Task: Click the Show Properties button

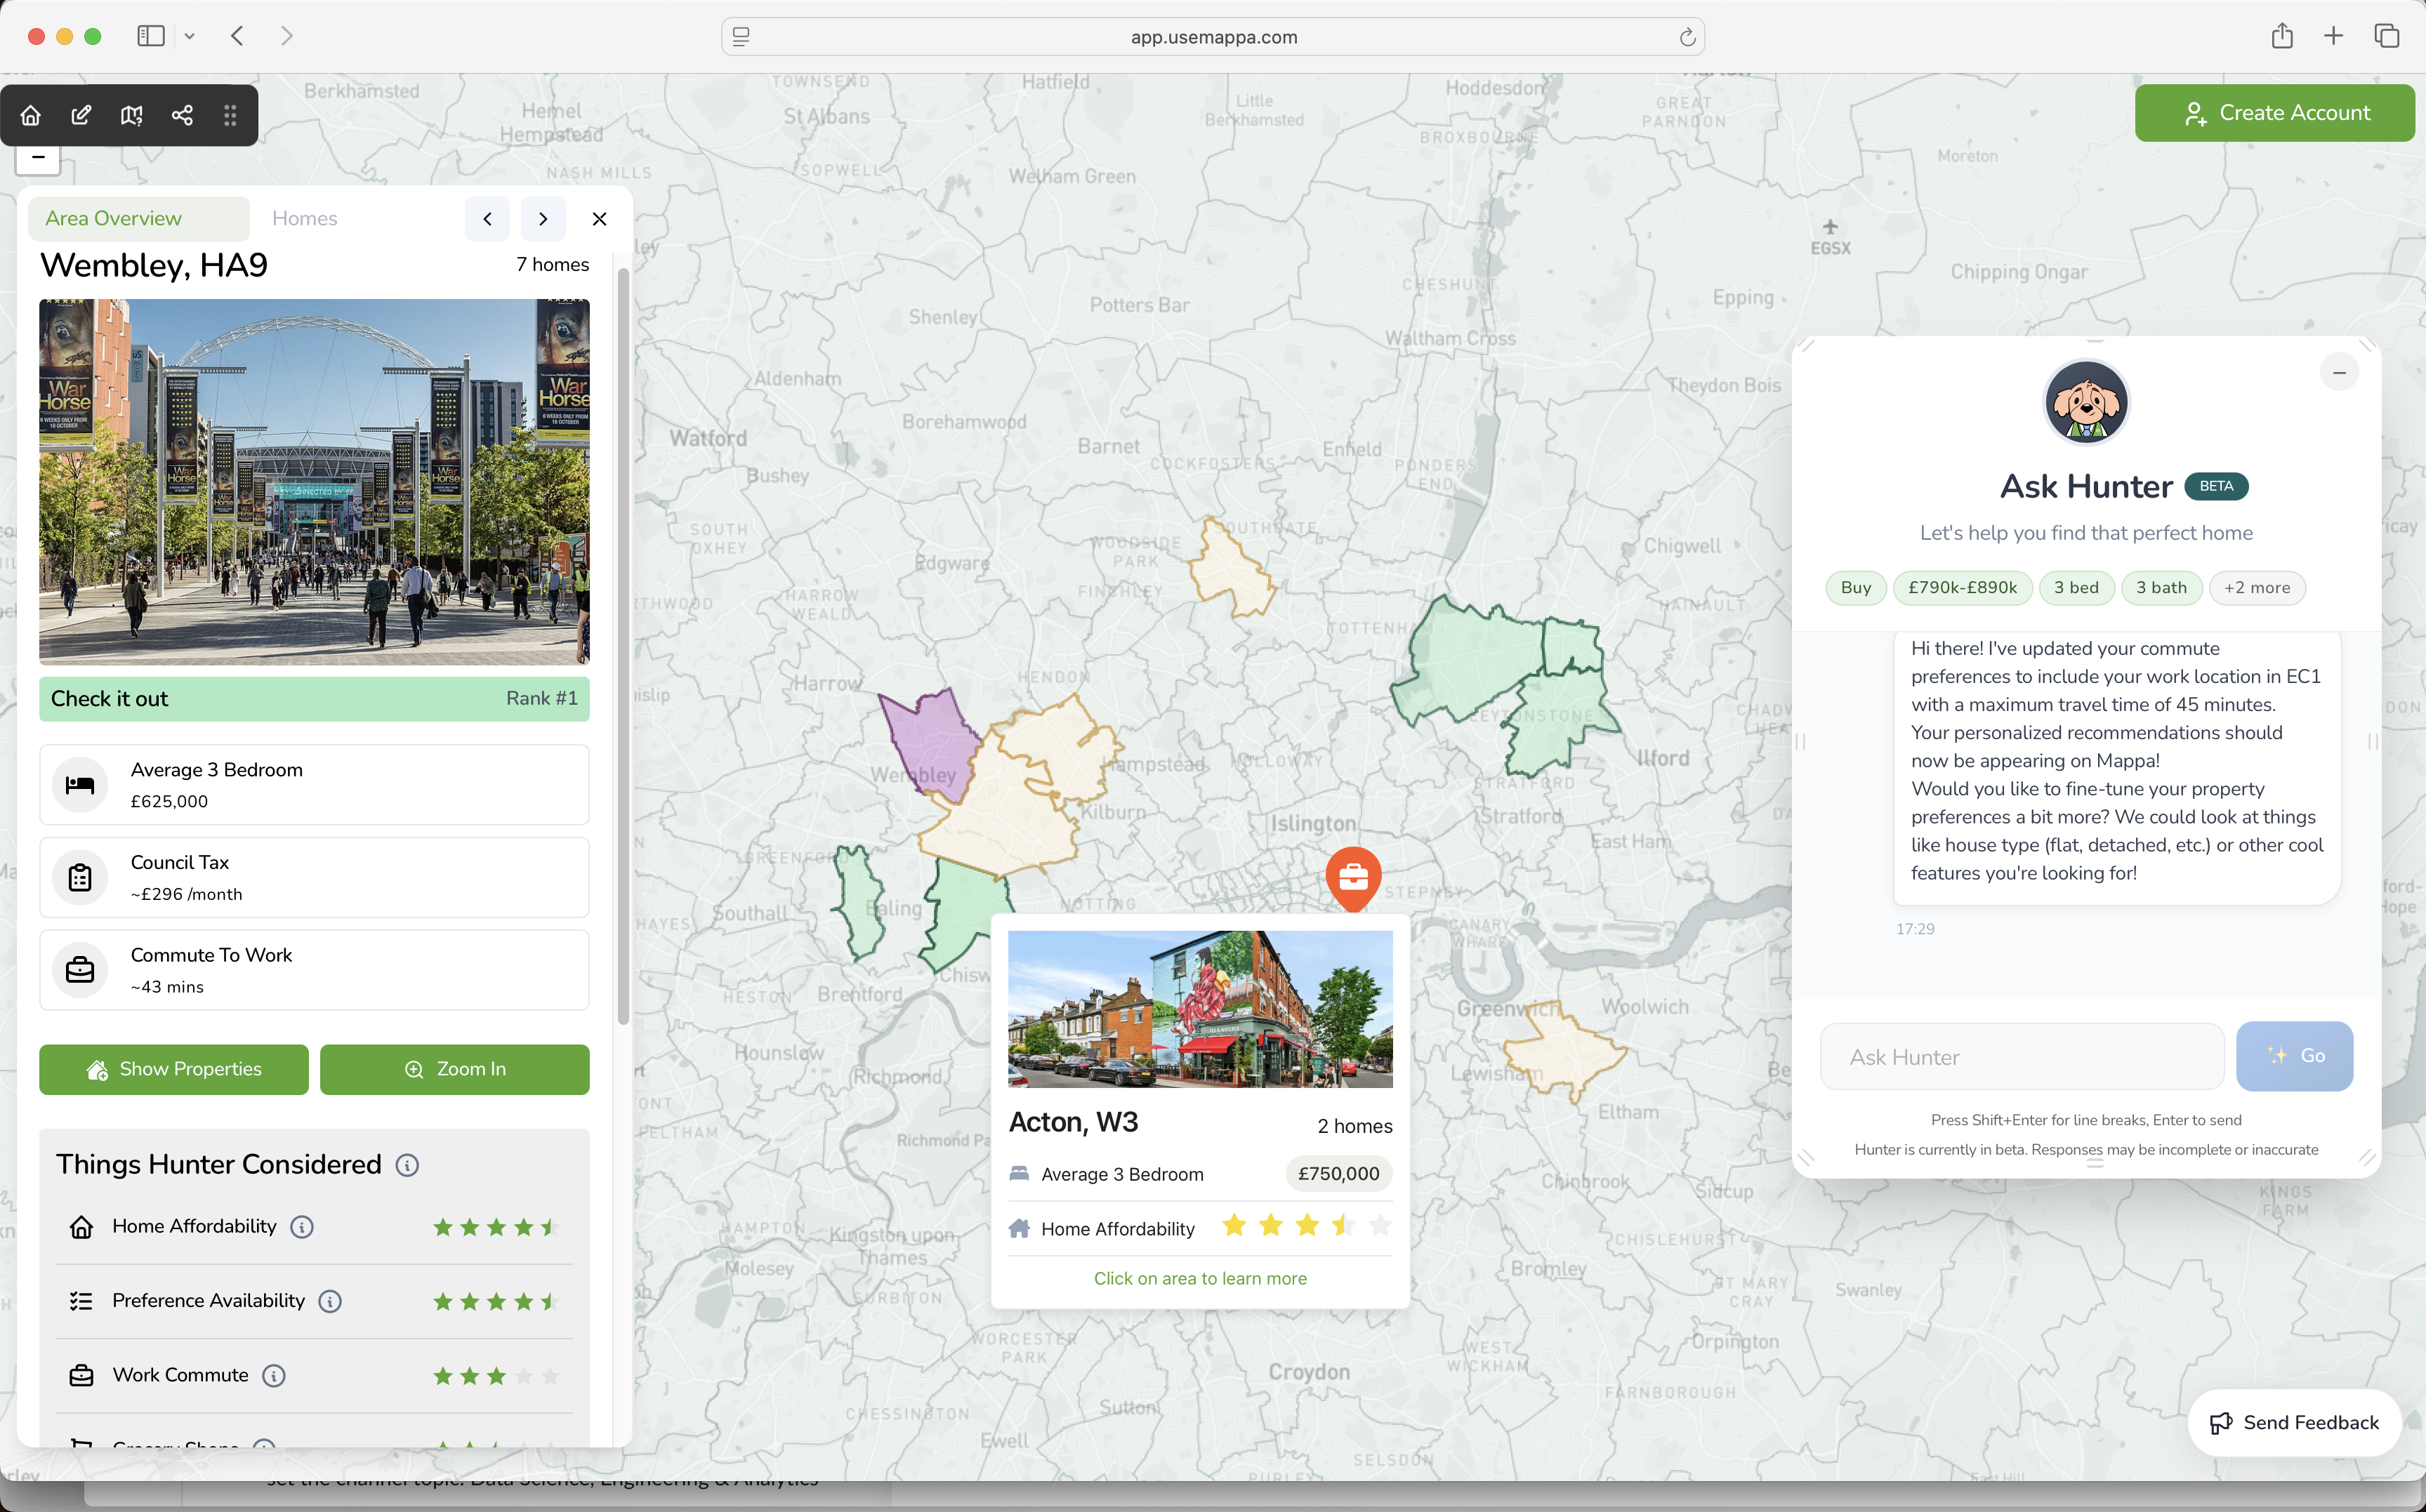Action: 174,1069
